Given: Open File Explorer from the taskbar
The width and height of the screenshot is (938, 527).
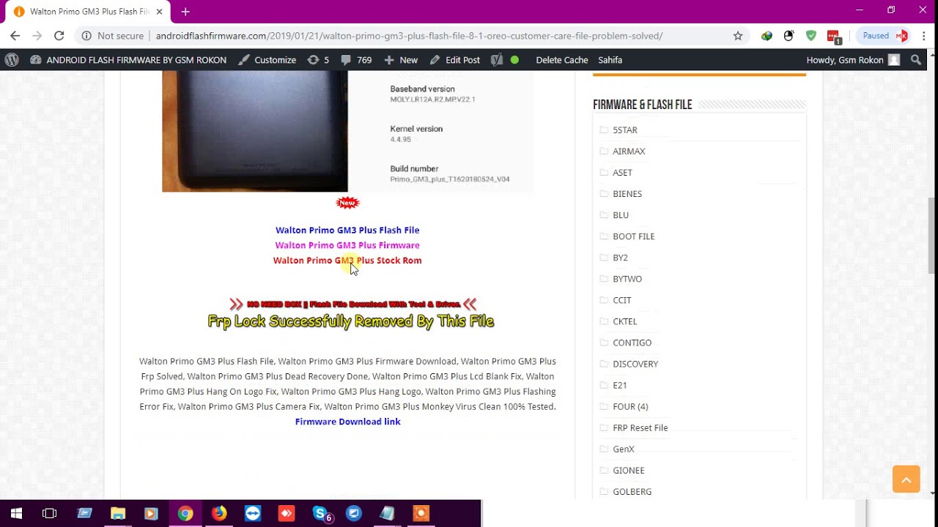Looking at the screenshot, I should point(118,513).
